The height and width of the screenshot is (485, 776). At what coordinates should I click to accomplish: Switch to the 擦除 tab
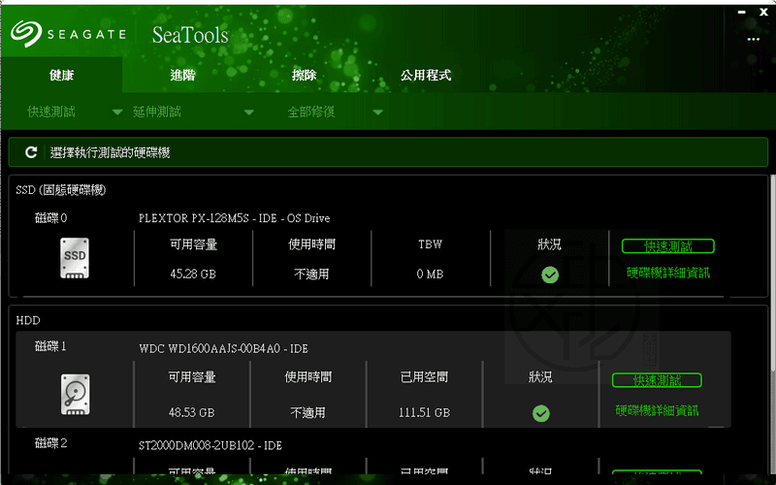[x=304, y=75]
